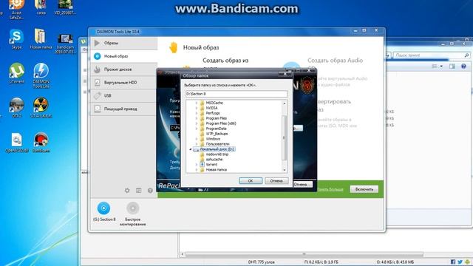
Task: Expand the torrent folder node
Action: 197,165
